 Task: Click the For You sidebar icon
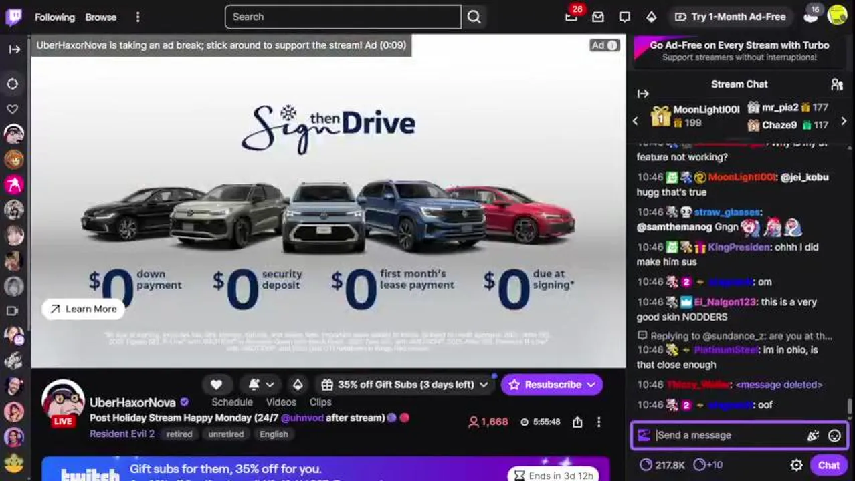pos(12,84)
